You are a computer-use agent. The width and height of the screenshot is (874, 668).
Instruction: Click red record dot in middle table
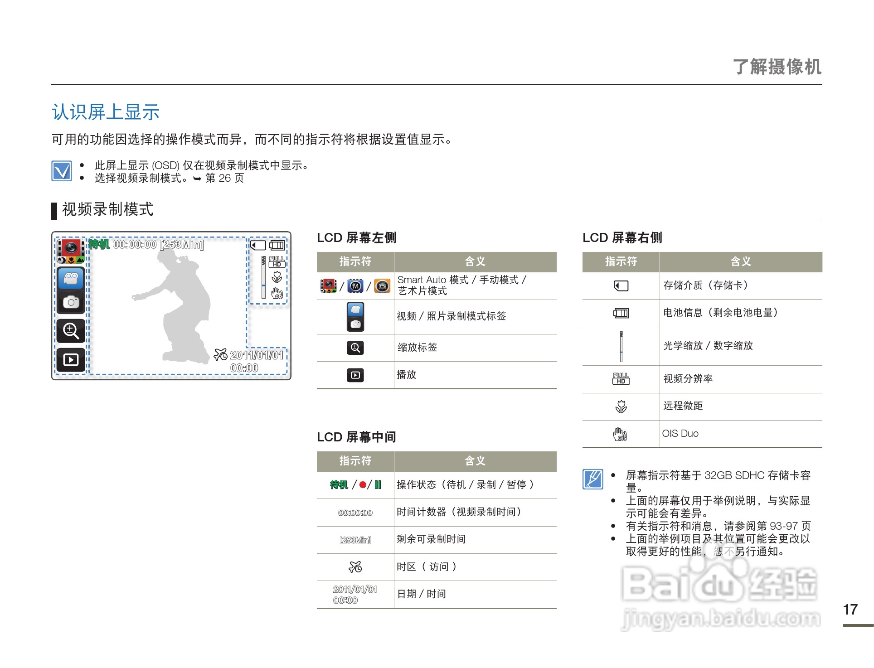[363, 485]
